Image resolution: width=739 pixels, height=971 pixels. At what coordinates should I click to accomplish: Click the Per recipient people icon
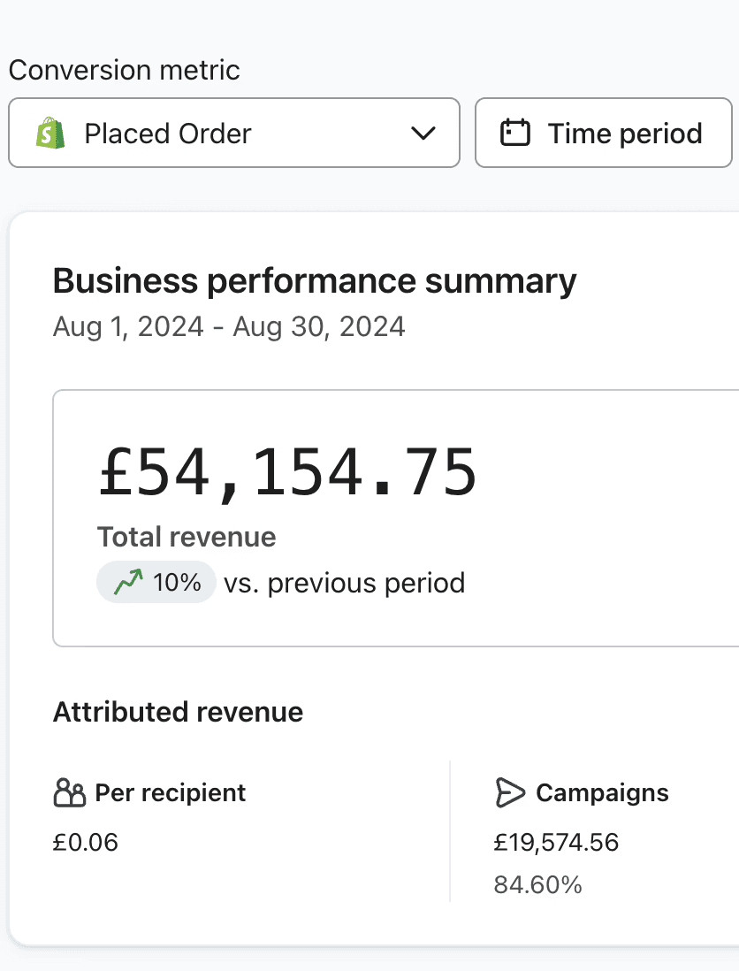coord(69,792)
